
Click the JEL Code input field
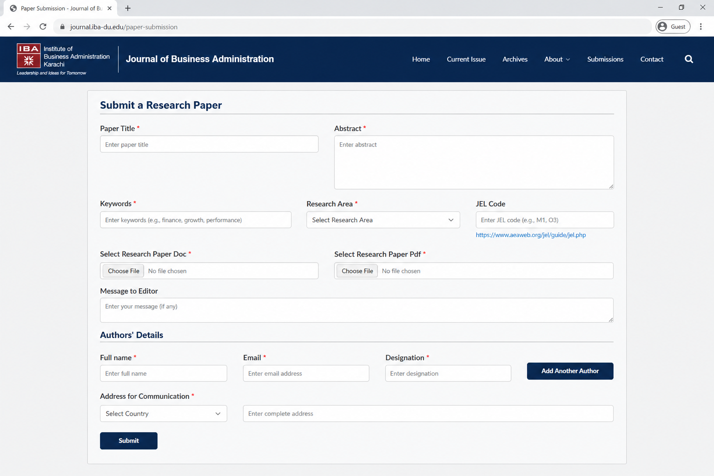coord(545,220)
